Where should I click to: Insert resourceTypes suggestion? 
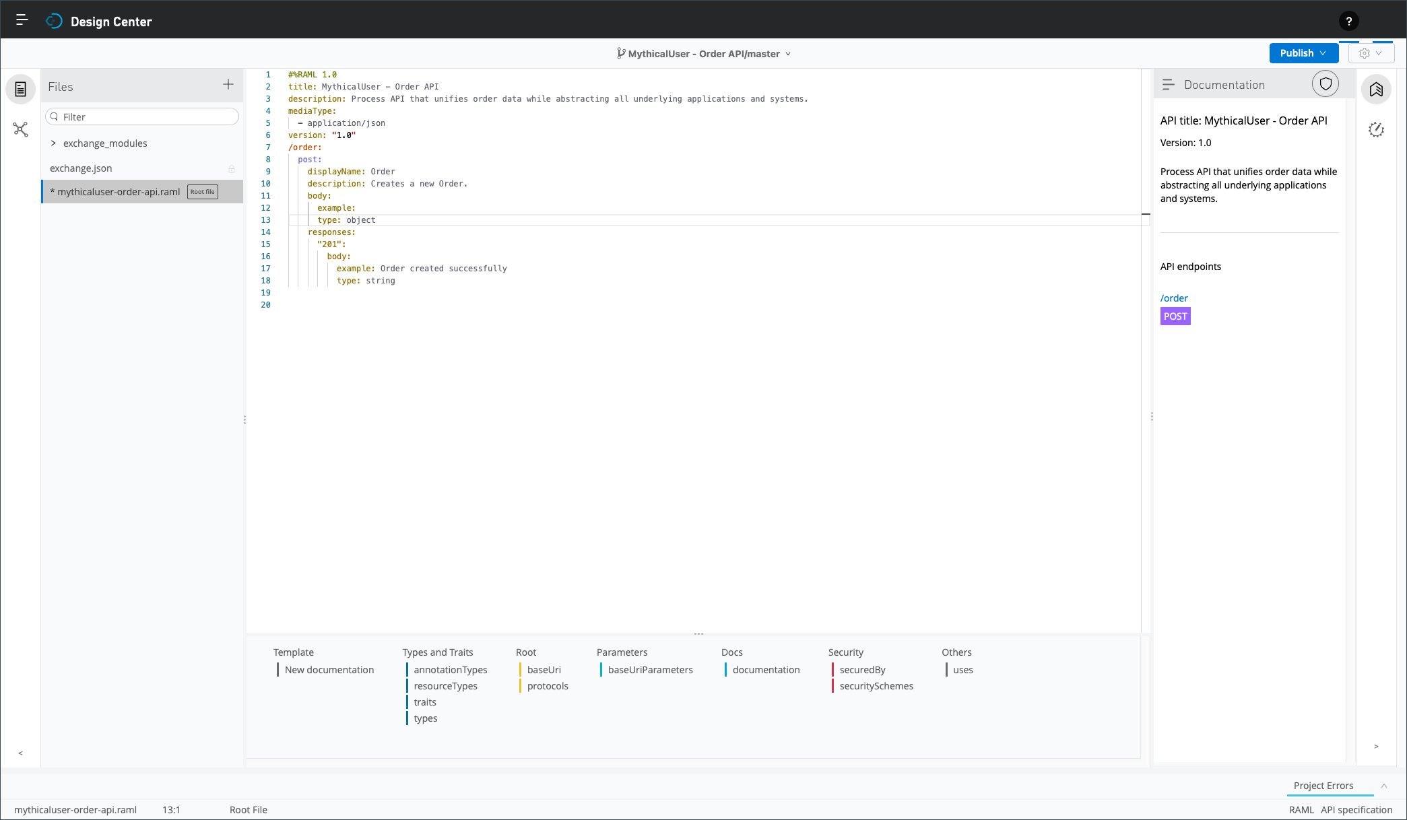(x=445, y=686)
